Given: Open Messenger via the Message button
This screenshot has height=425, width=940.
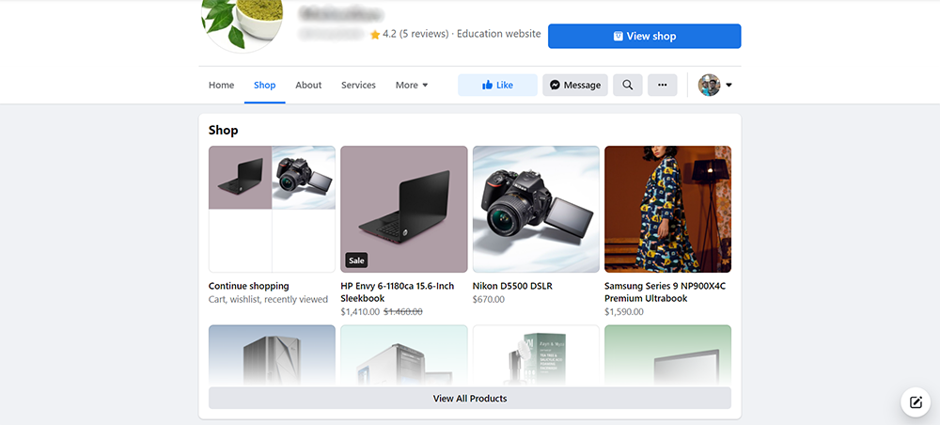Looking at the screenshot, I should [575, 86].
